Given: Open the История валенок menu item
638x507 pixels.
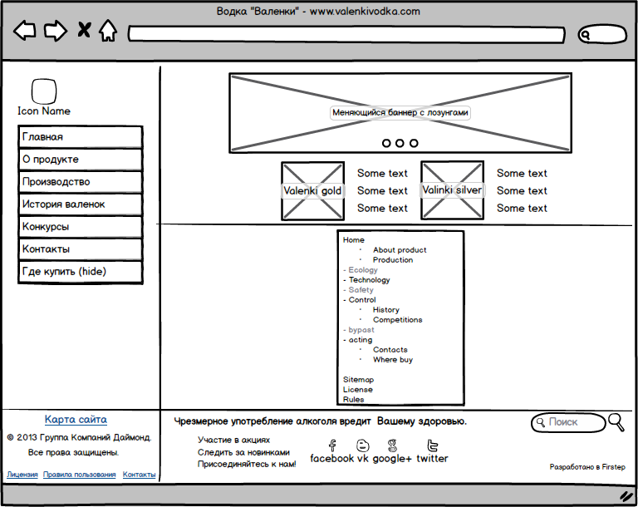Looking at the screenshot, I should click(x=81, y=204).
